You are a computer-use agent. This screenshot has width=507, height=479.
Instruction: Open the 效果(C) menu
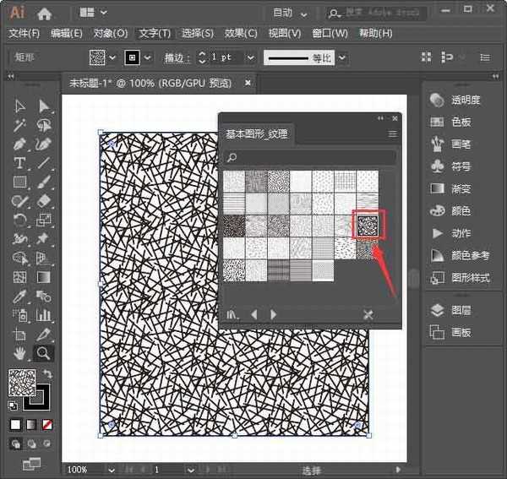241,34
